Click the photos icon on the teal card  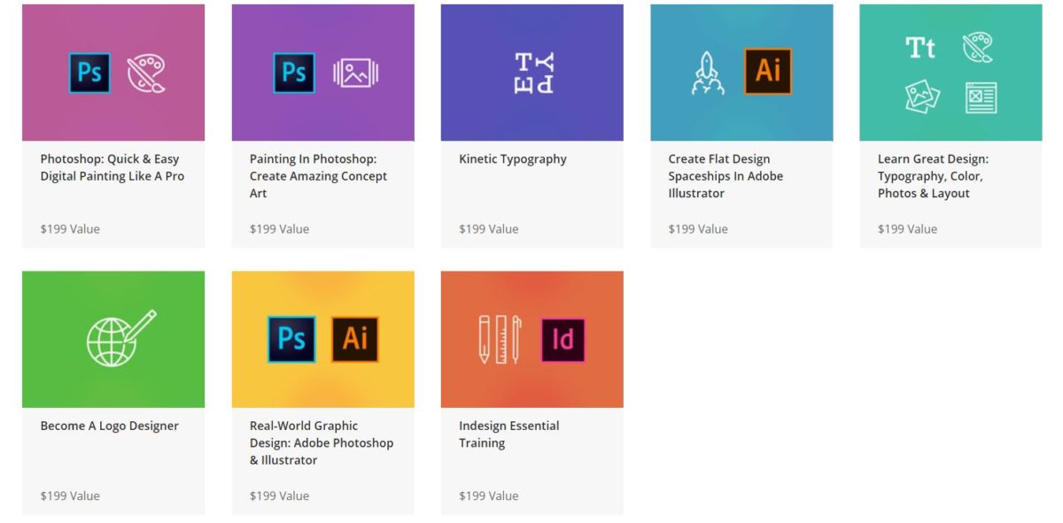921,96
